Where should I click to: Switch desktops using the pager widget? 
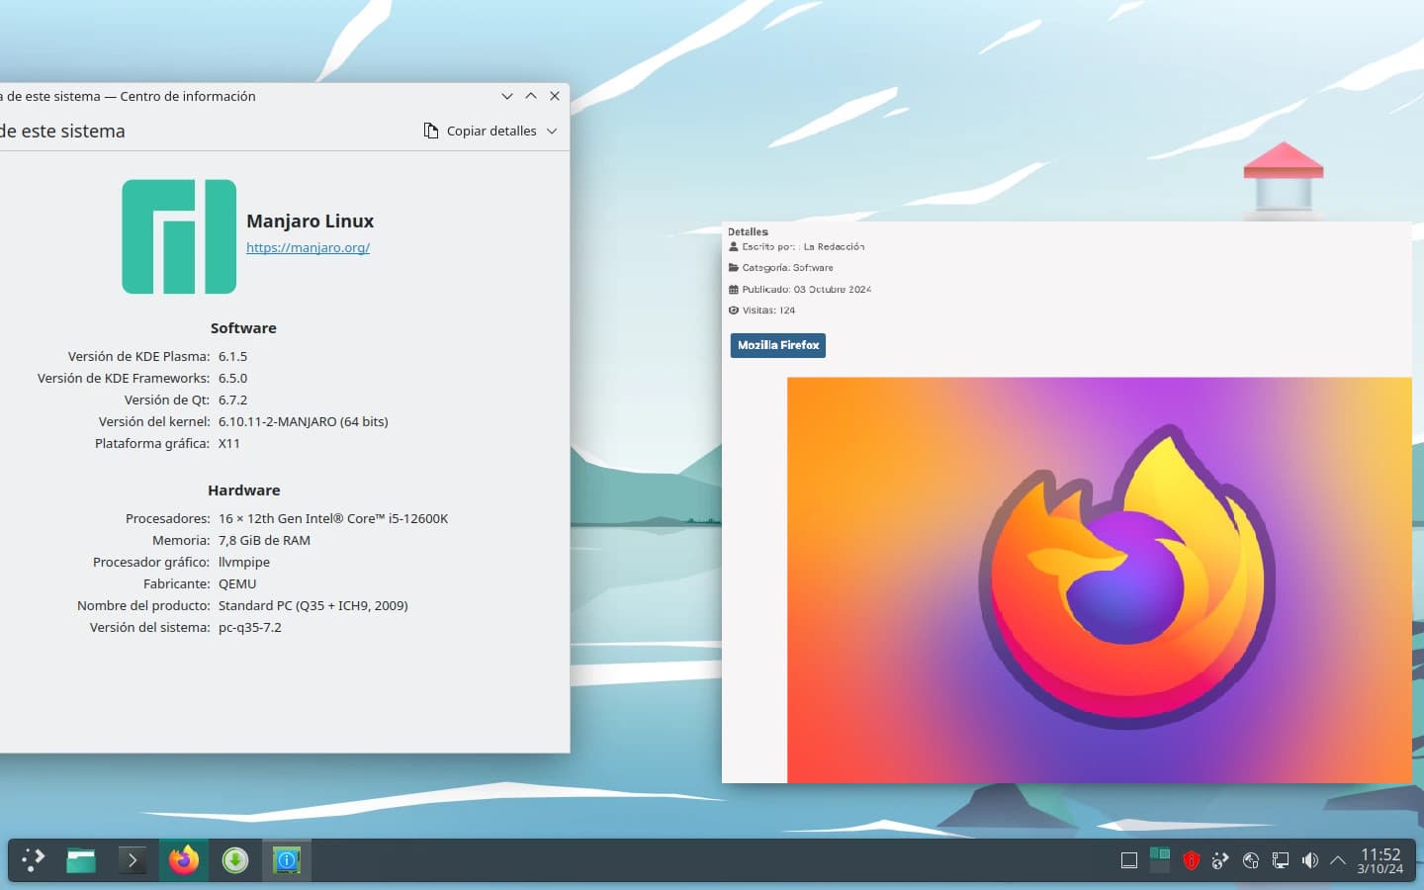[1160, 860]
